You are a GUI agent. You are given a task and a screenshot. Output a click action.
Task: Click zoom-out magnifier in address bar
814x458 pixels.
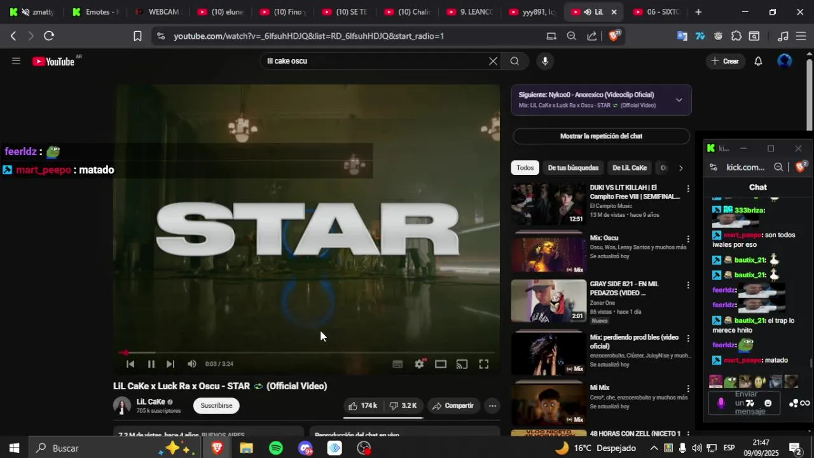[572, 36]
